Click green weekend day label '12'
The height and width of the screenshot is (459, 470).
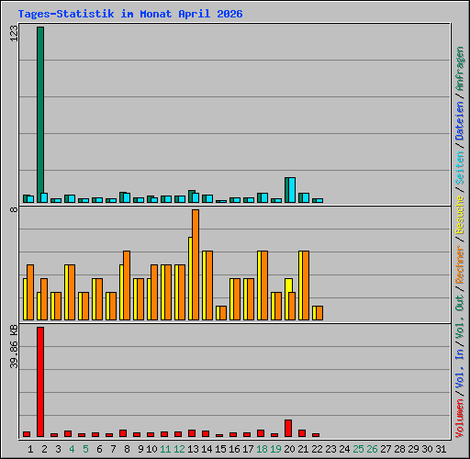coord(179,449)
